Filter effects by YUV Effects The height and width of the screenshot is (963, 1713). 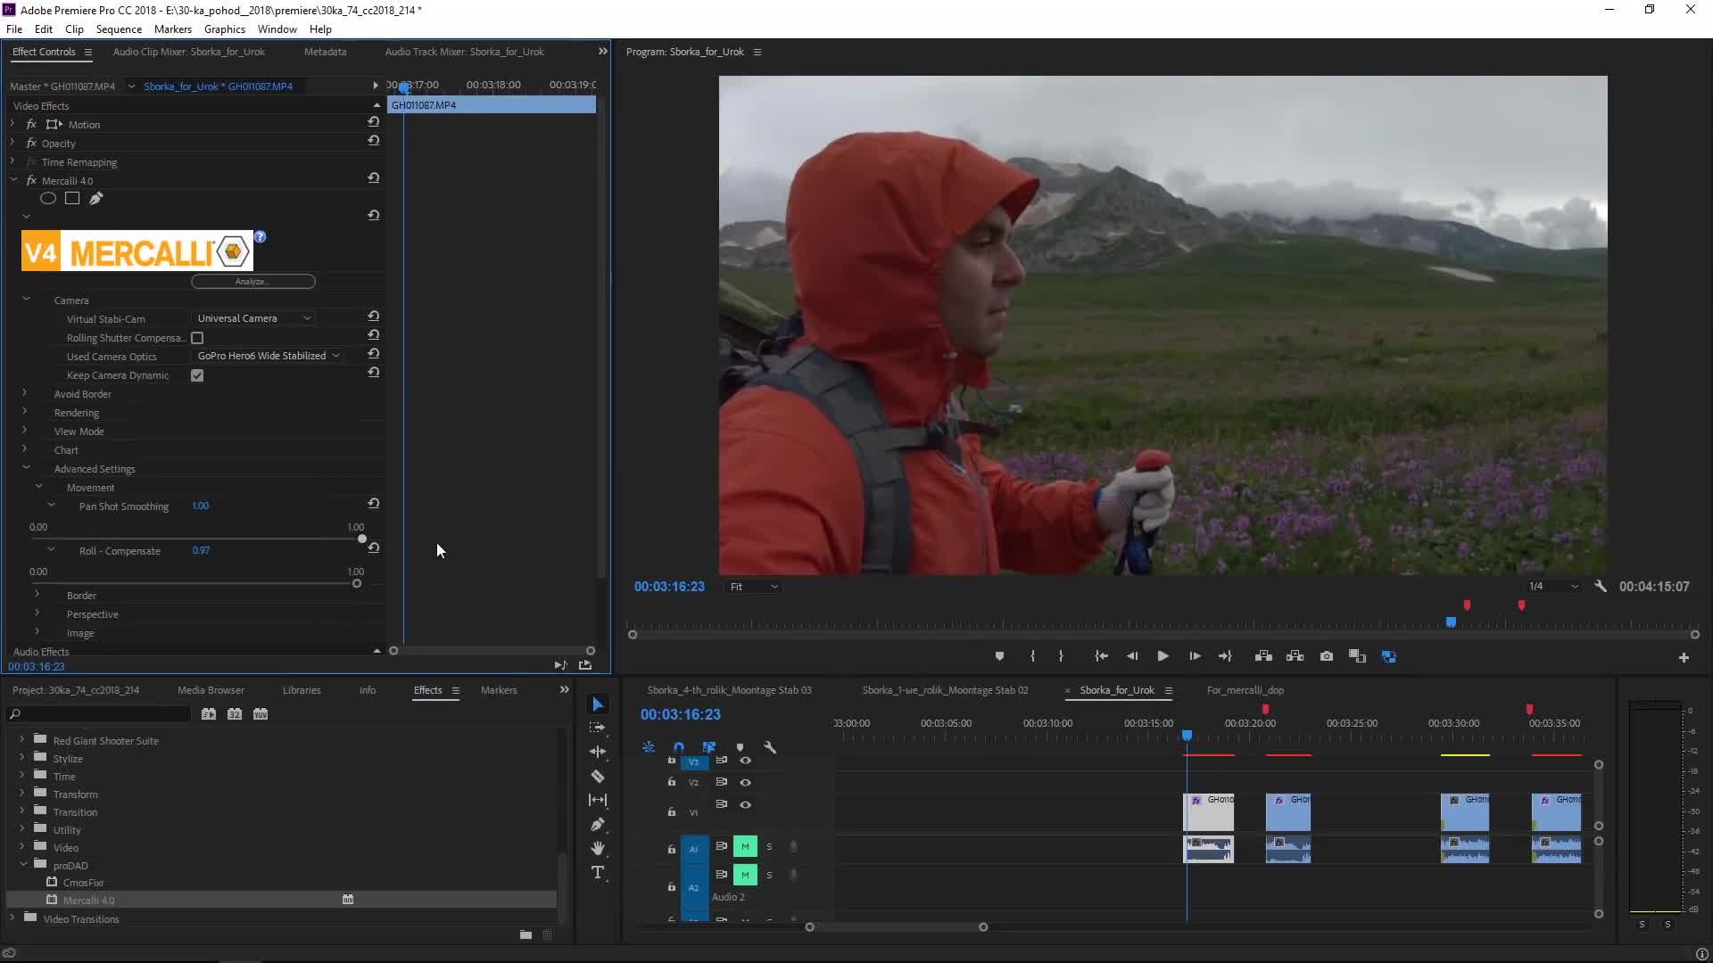point(261,713)
